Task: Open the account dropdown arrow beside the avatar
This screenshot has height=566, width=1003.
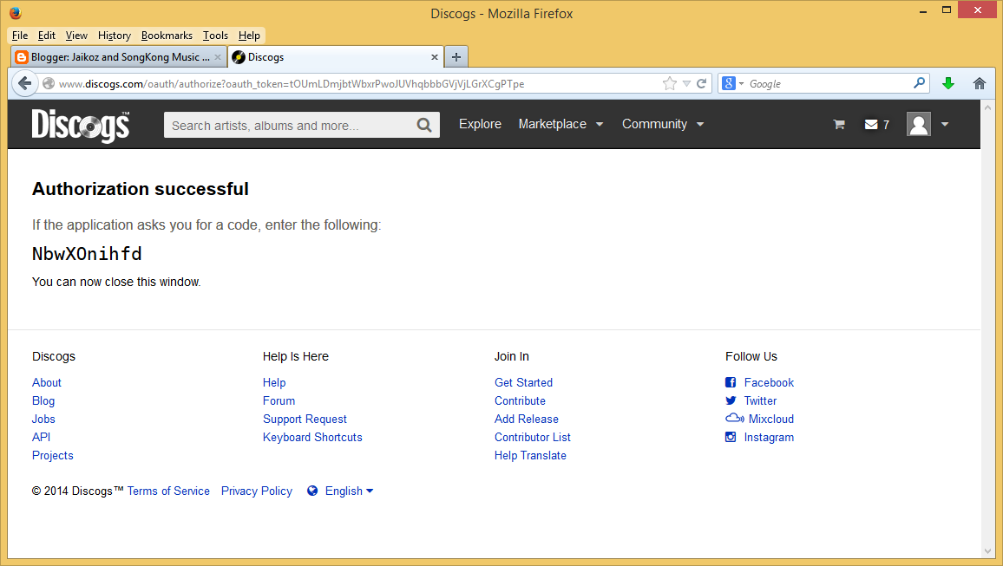Action: coord(945,124)
